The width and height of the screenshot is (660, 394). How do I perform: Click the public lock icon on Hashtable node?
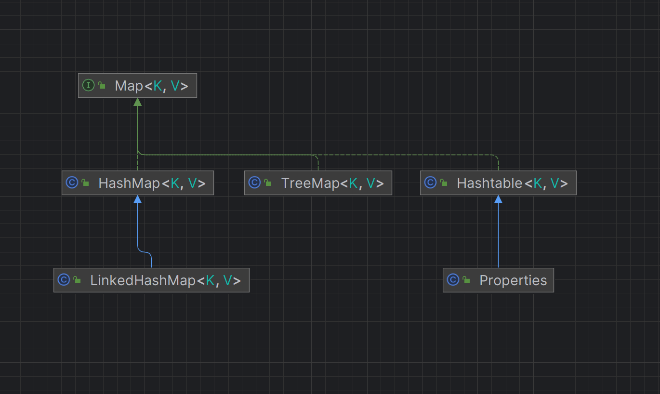click(444, 183)
